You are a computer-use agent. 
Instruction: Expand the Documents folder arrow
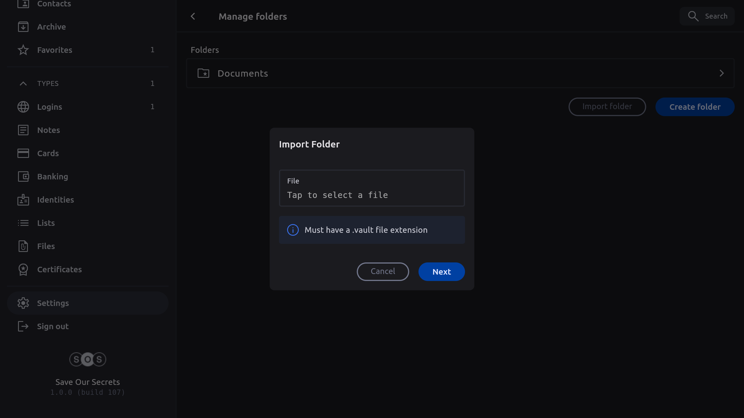click(x=721, y=73)
